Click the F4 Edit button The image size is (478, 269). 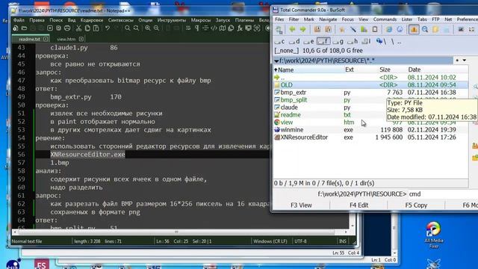[x=358, y=205]
